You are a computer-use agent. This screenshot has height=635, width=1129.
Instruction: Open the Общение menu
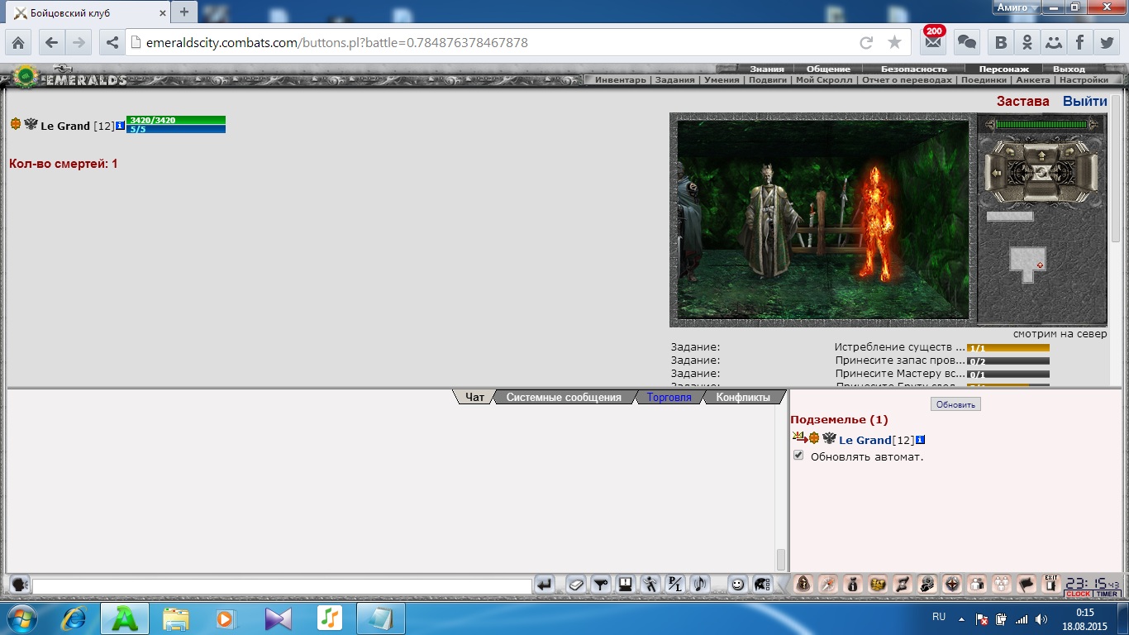point(828,69)
